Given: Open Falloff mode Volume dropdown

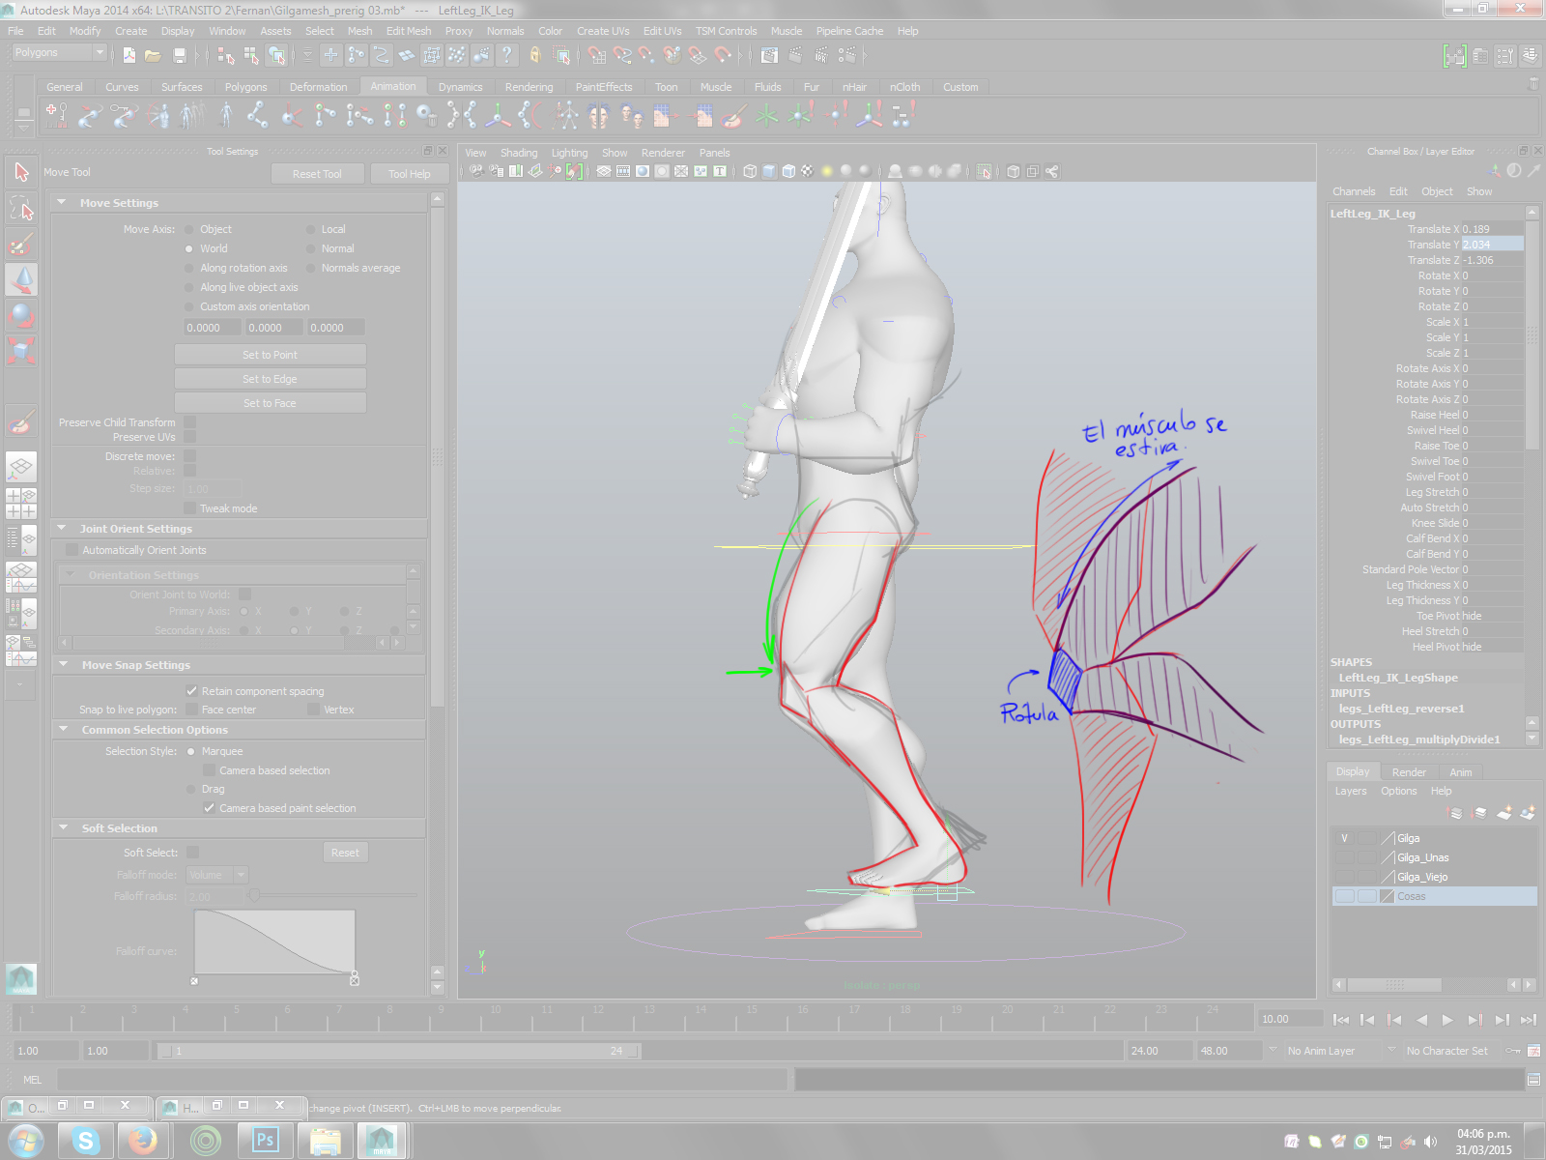Looking at the screenshot, I should (x=217, y=875).
